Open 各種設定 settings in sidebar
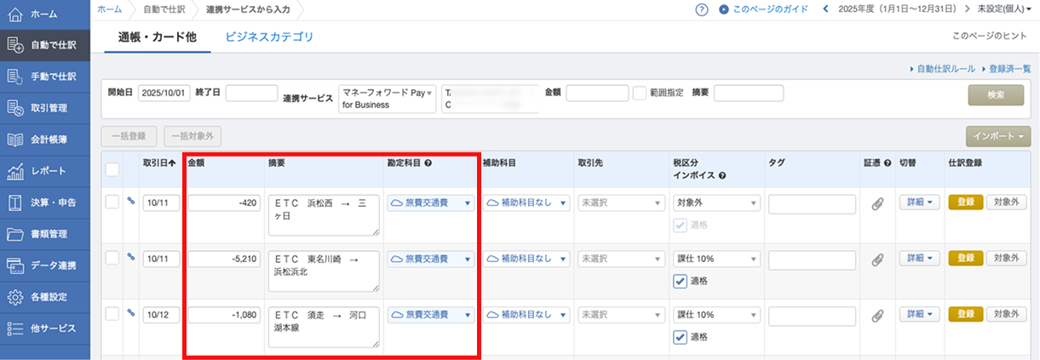The height and width of the screenshot is (360, 1040). click(44, 297)
